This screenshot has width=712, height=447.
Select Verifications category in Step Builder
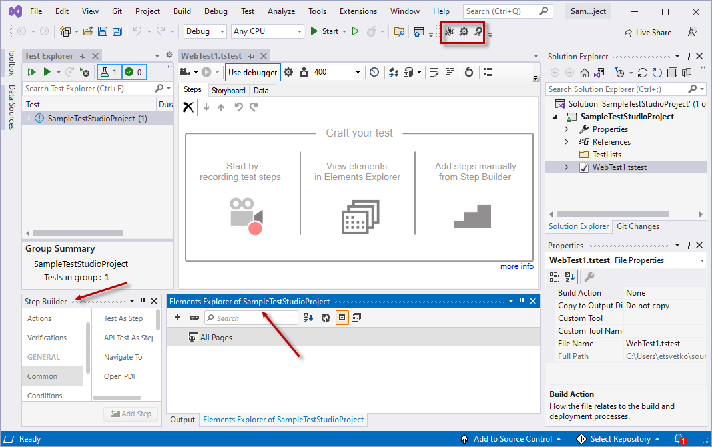coord(47,338)
